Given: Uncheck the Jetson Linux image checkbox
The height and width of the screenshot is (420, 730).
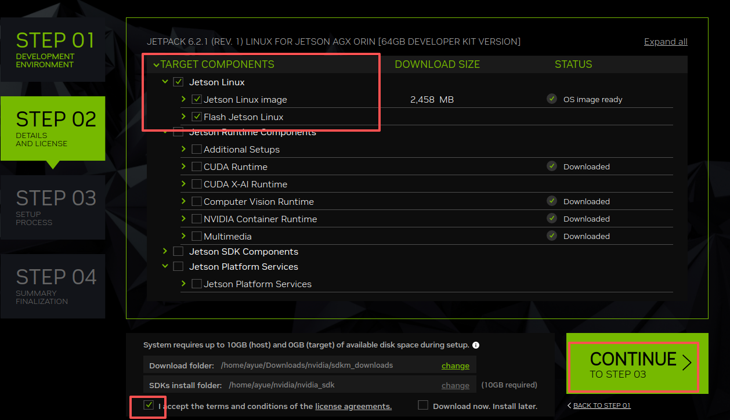Looking at the screenshot, I should click(x=197, y=99).
